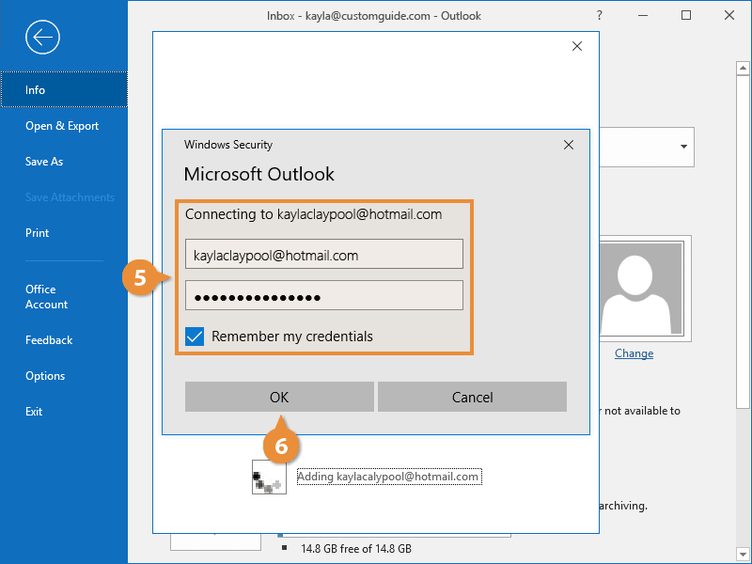Click the account profile picture placeholder
Viewport: 752px width, 564px height.
tap(641, 289)
